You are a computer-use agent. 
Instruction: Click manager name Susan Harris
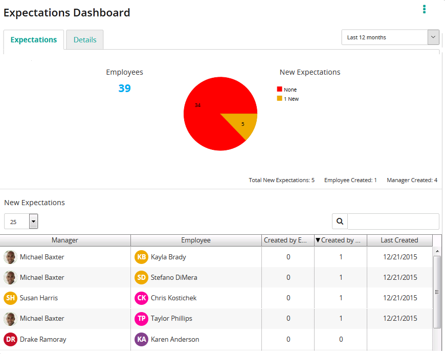[x=39, y=298]
